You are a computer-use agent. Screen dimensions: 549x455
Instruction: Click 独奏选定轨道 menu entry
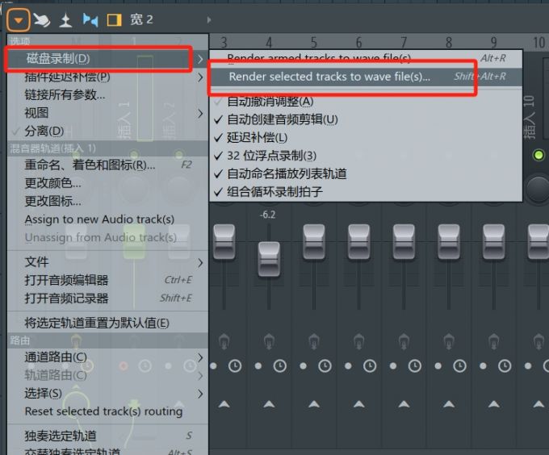point(107,436)
